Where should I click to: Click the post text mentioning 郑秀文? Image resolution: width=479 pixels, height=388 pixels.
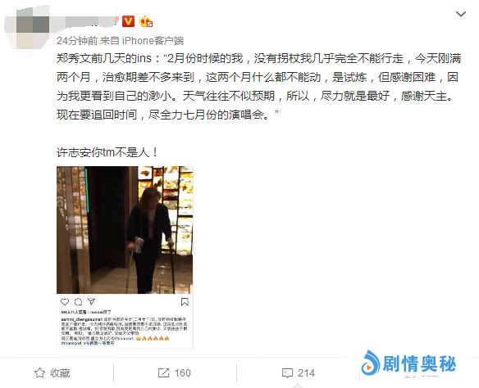pos(259,87)
